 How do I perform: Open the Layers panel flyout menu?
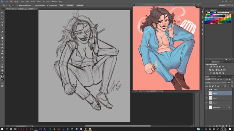(x=232, y=77)
